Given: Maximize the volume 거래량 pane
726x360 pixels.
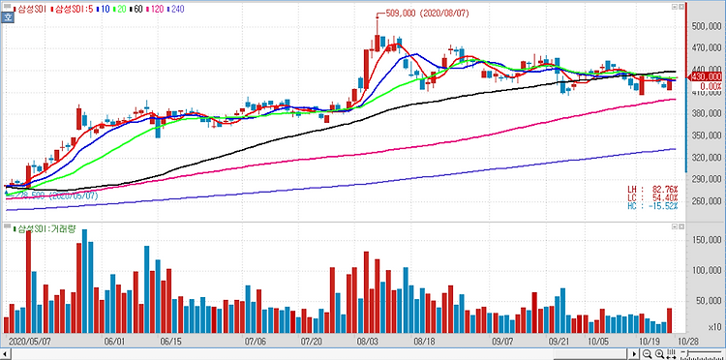Looking at the screenshot, I should 675,227.
